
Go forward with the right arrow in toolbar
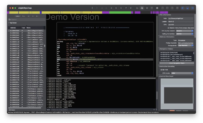point(97,8)
